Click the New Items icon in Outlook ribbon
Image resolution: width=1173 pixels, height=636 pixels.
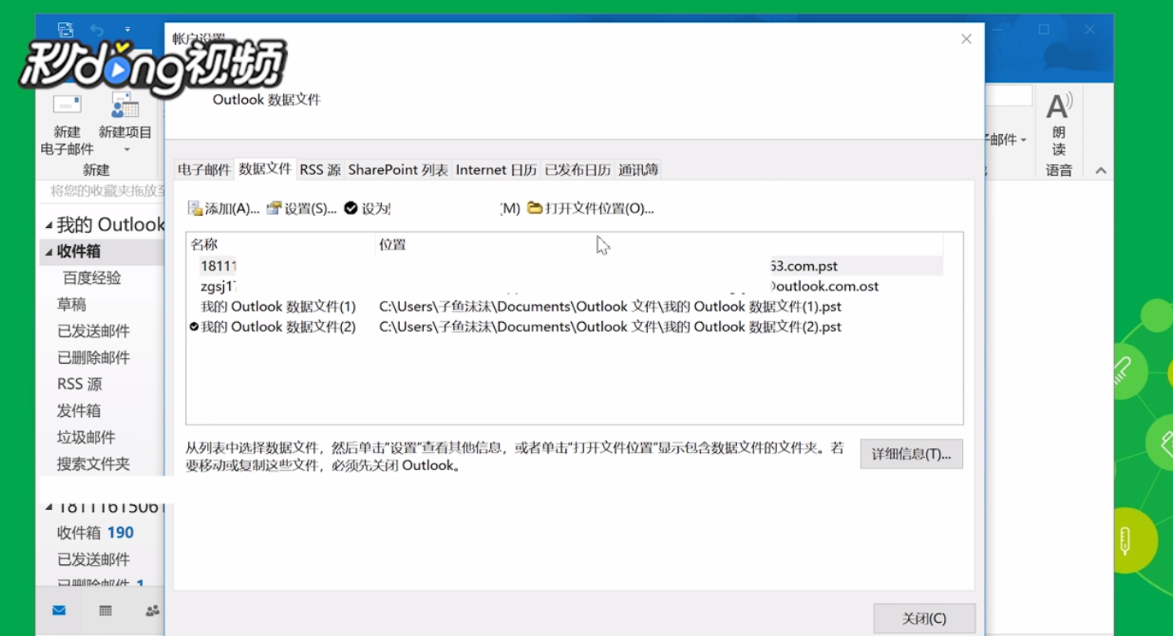coord(125,105)
